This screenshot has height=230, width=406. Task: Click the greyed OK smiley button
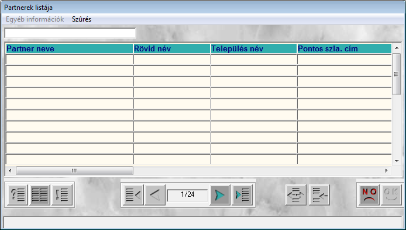(x=391, y=195)
